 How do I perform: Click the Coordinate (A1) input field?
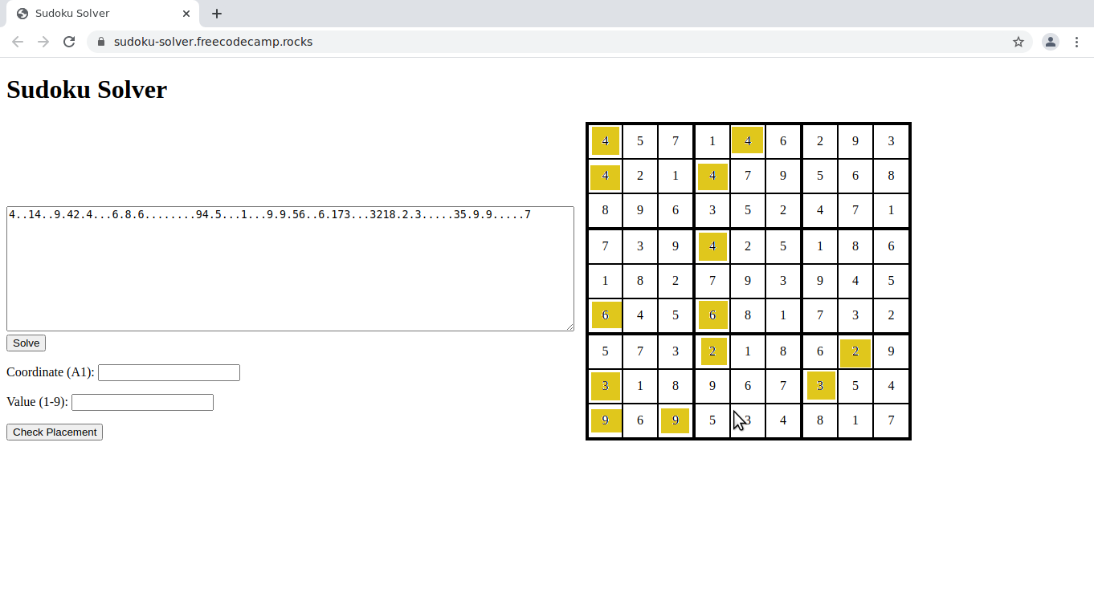(x=168, y=372)
